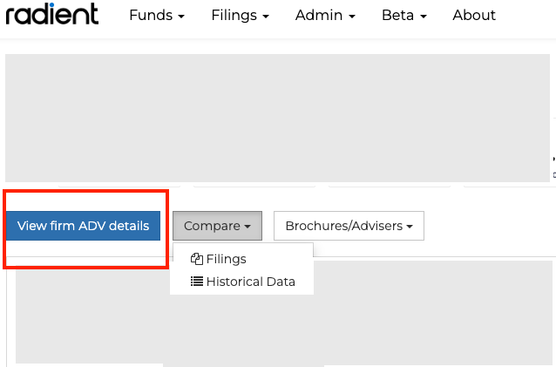Click the caret arrow next to Funds
The image size is (556, 367).
point(181,17)
